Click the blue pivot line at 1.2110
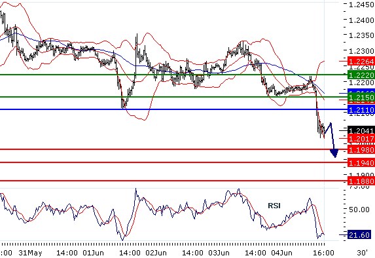 173,109
